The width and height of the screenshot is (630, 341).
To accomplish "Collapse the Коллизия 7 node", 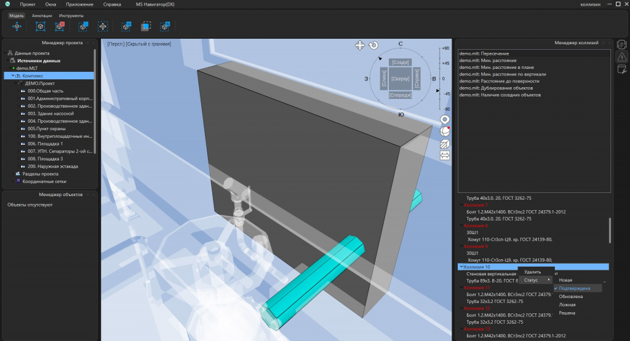I will (x=461, y=205).
